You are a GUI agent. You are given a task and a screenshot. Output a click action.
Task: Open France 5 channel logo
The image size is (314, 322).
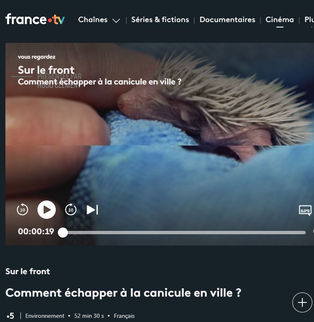point(10,316)
